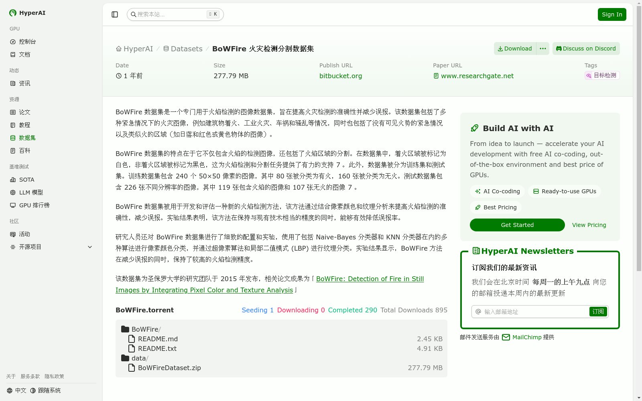This screenshot has height=401, width=642.
Task: Click the scrollbar down arrow
Action: [x=639, y=398]
